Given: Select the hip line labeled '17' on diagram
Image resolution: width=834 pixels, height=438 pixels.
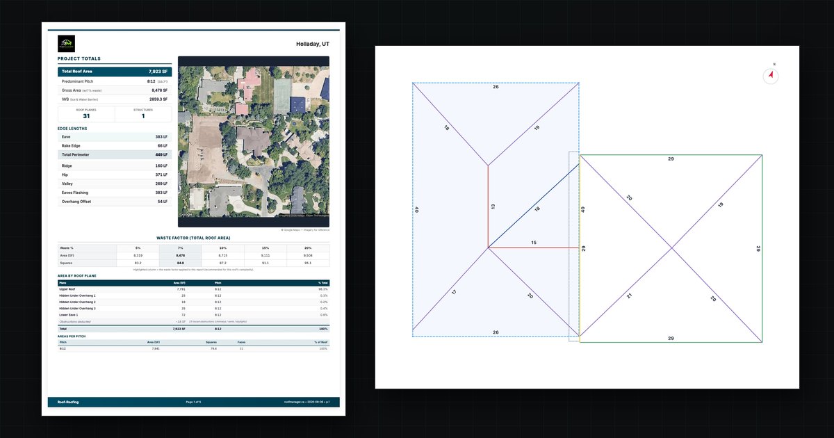Looking at the screenshot, I should 450,289.
